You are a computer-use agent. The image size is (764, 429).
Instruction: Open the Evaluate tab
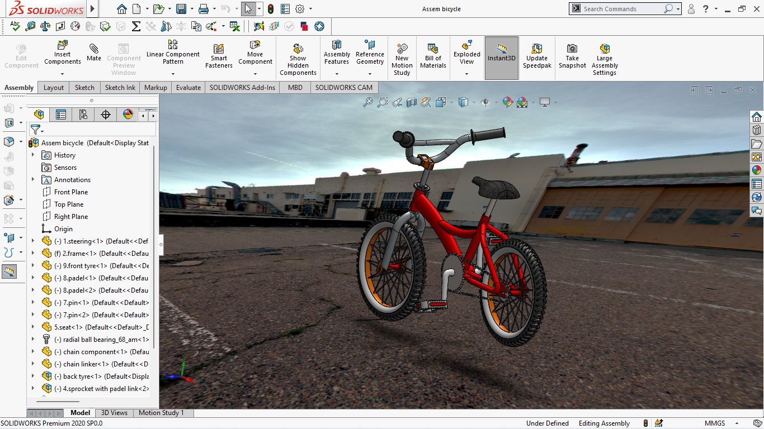click(x=188, y=87)
